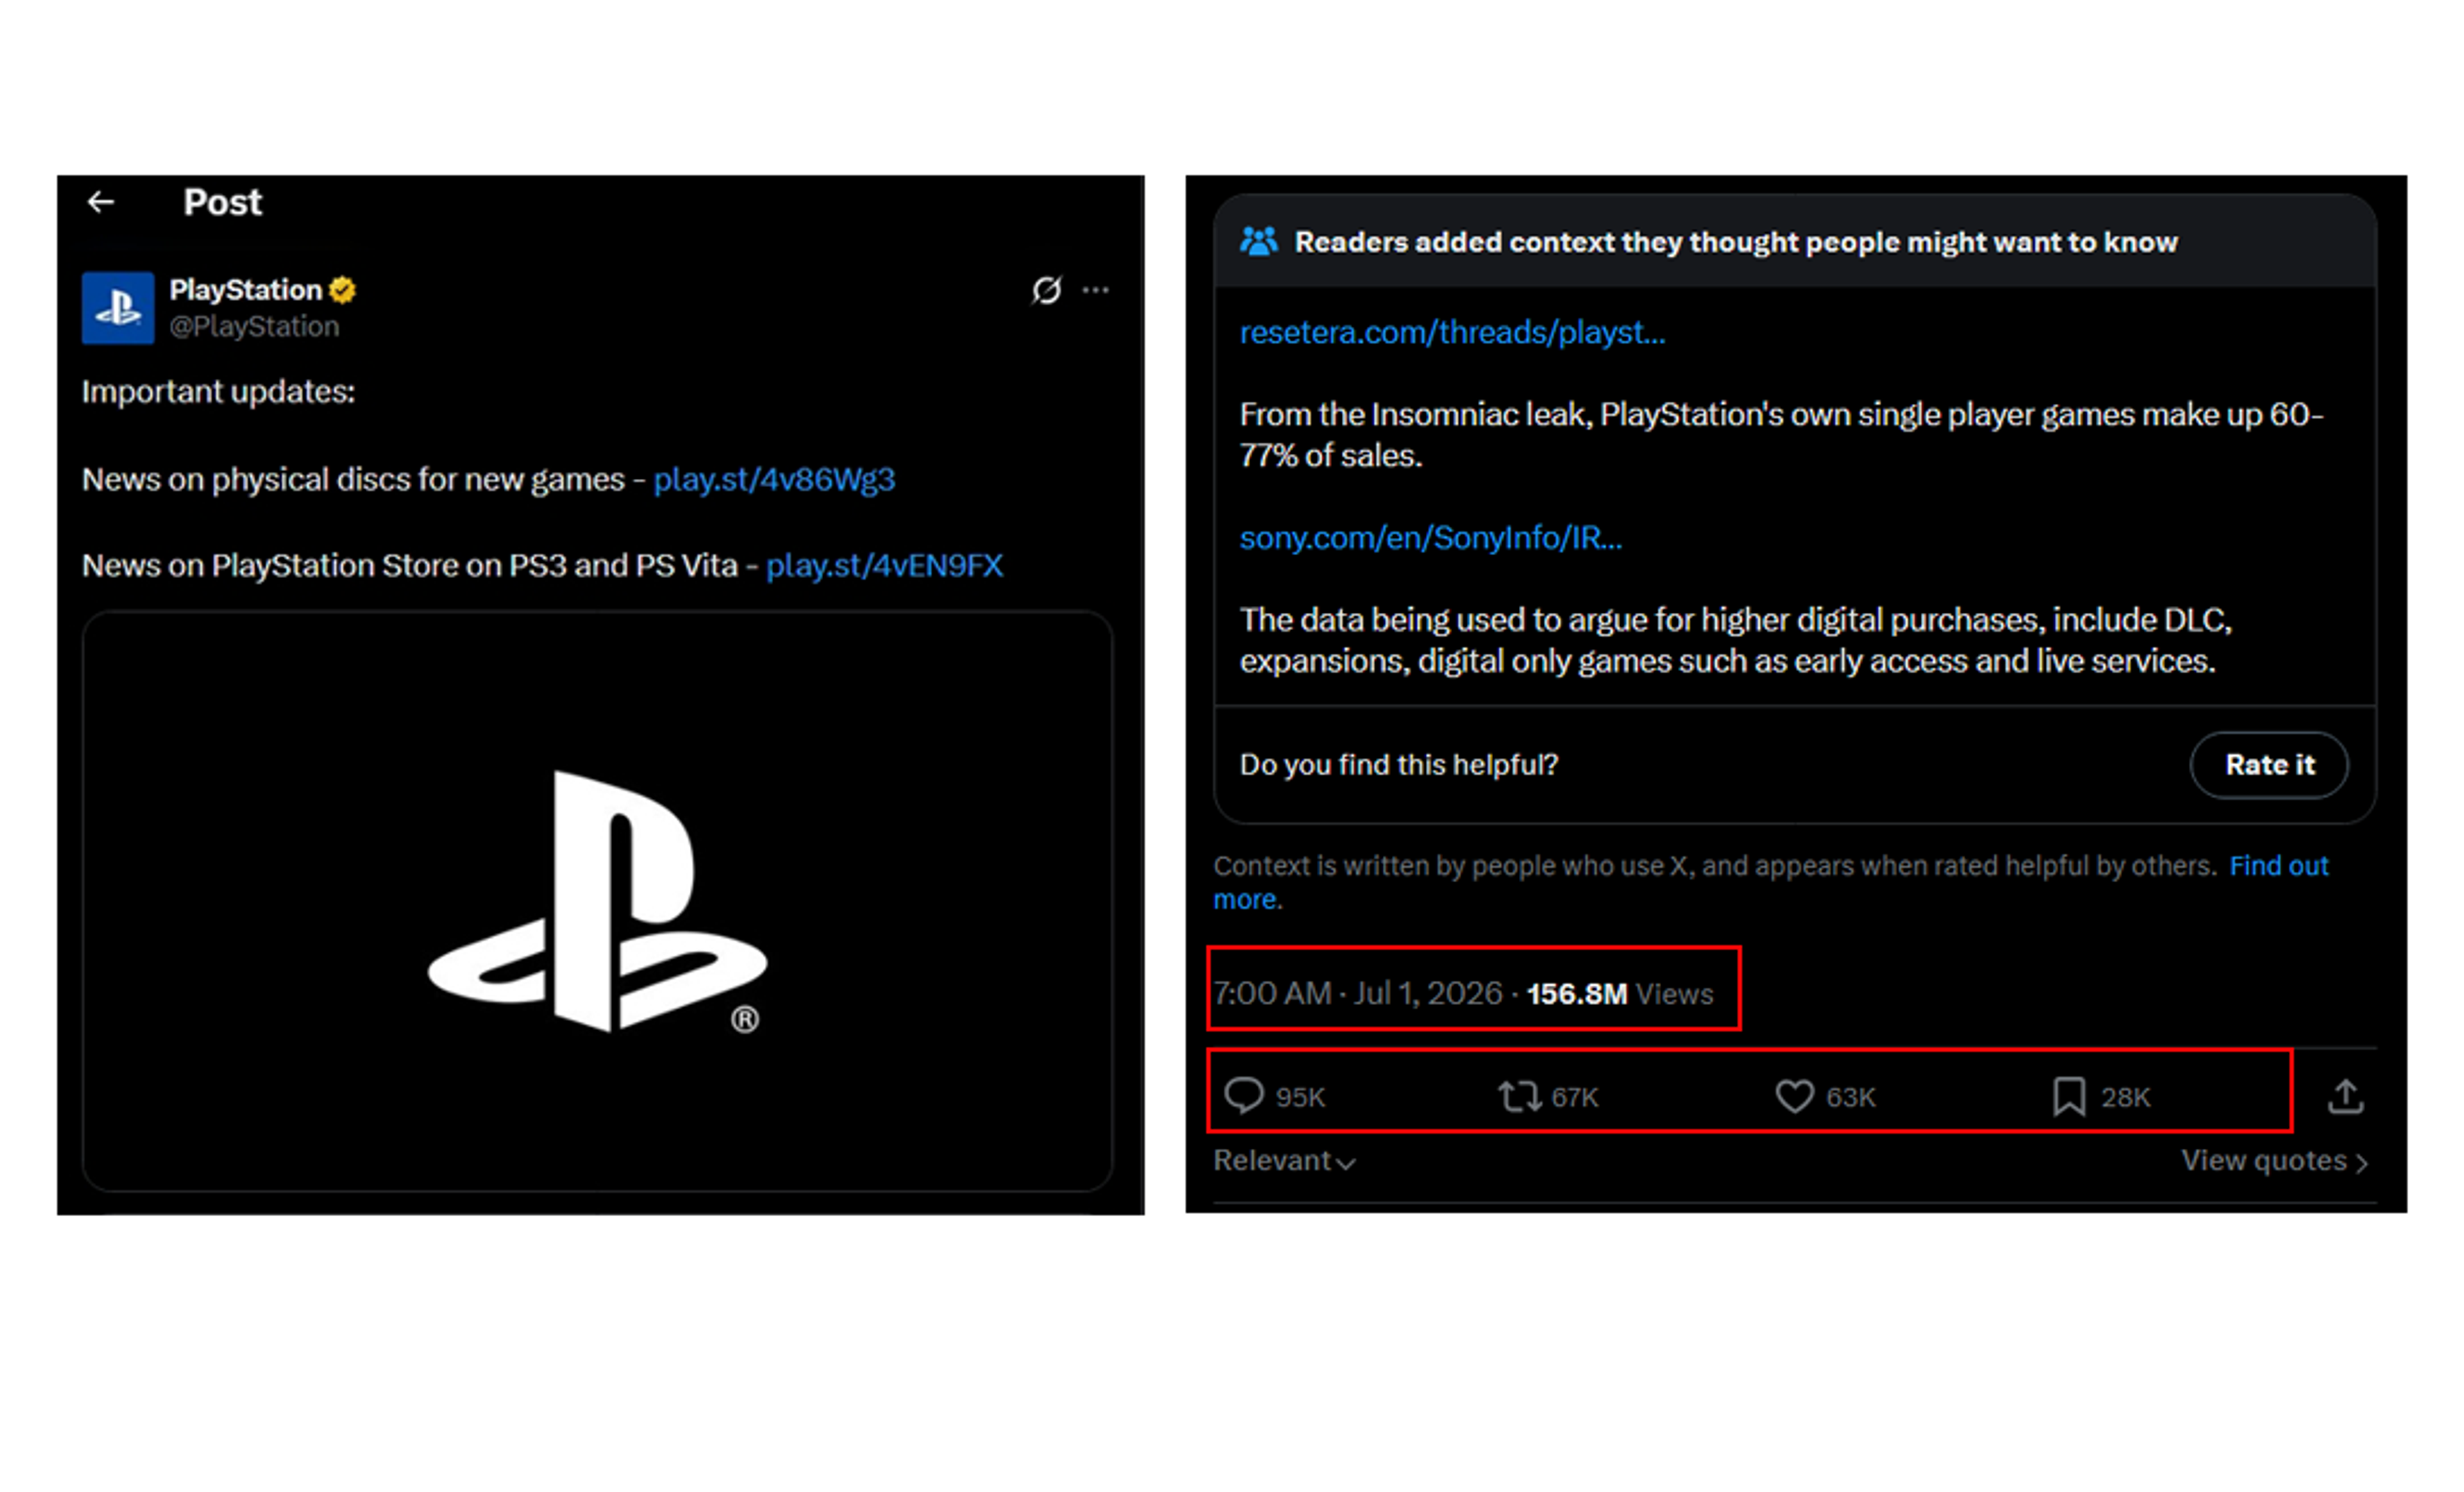Open the Relevant sort dropdown
This screenshot has width=2464, height=1492.
[x=1284, y=1161]
